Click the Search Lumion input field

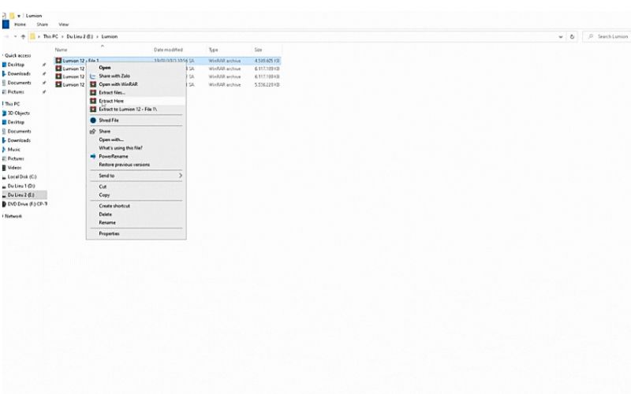(610, 36)
